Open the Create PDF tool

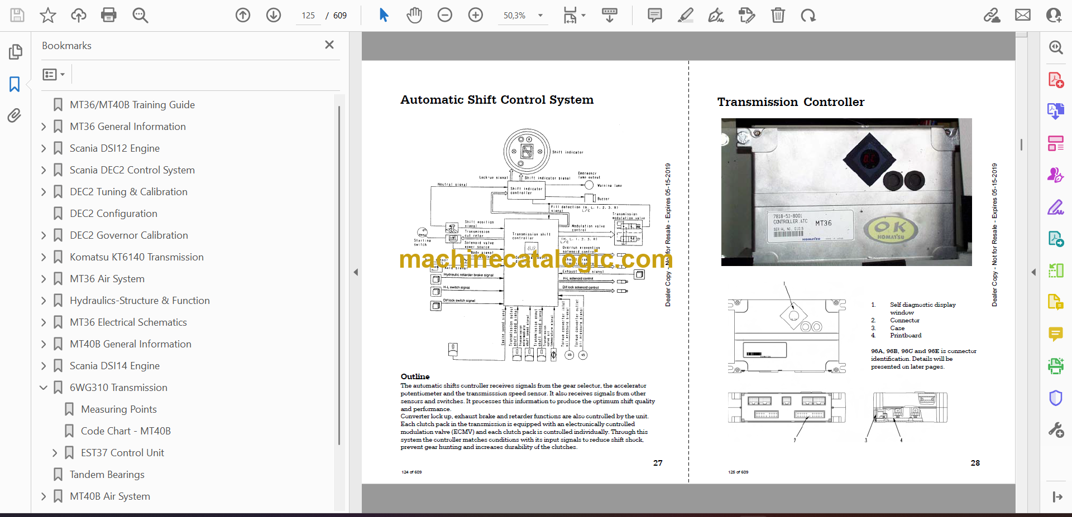1055,80
